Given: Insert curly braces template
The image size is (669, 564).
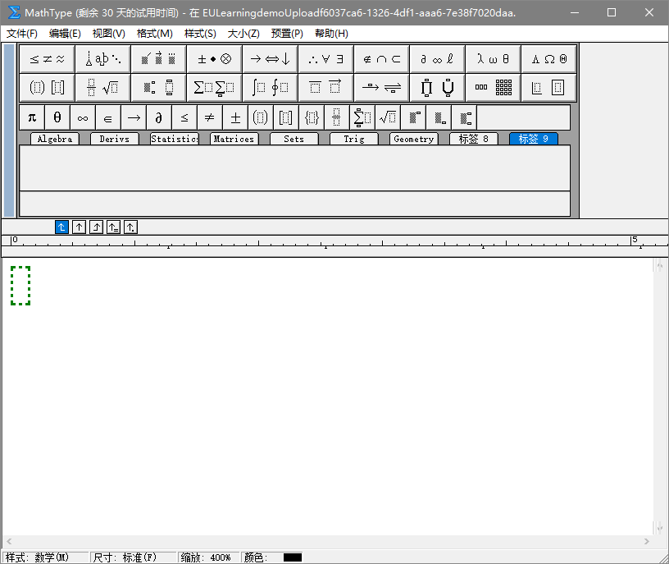Looking at the screenshot, I should tap(312, 117).
